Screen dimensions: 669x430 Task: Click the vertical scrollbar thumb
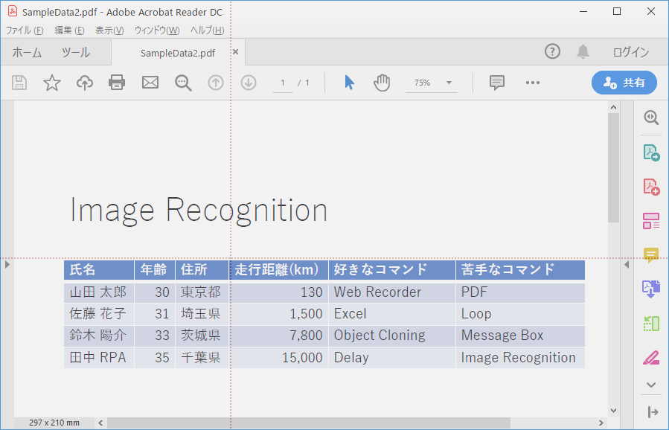point(613,167)
